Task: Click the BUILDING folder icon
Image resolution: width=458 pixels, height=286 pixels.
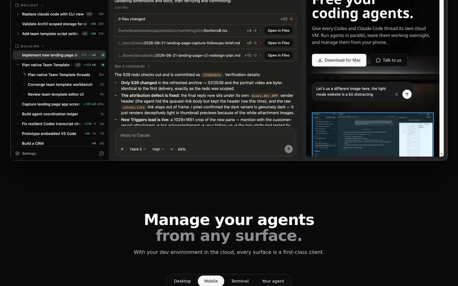Action: (x=17, y=46)
